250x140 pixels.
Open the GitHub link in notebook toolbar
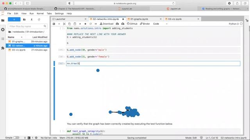(x=132, y=24)
